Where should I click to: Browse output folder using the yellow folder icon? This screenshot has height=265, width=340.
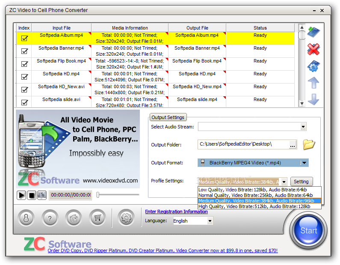click(x=309, y=145)
